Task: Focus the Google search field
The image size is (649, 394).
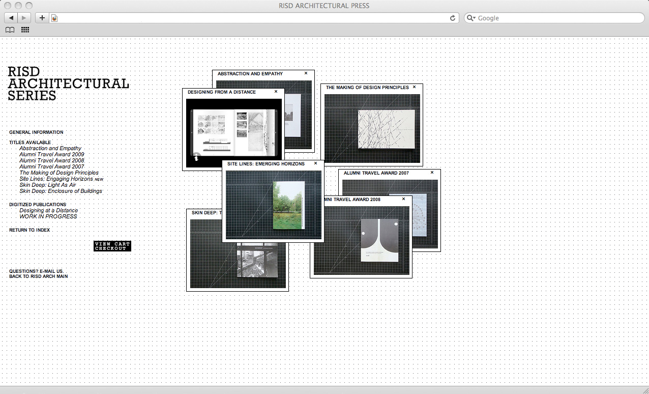Action: (554, 18)
